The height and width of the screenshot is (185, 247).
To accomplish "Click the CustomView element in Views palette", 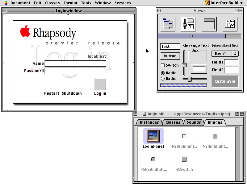I will [225, 81].
